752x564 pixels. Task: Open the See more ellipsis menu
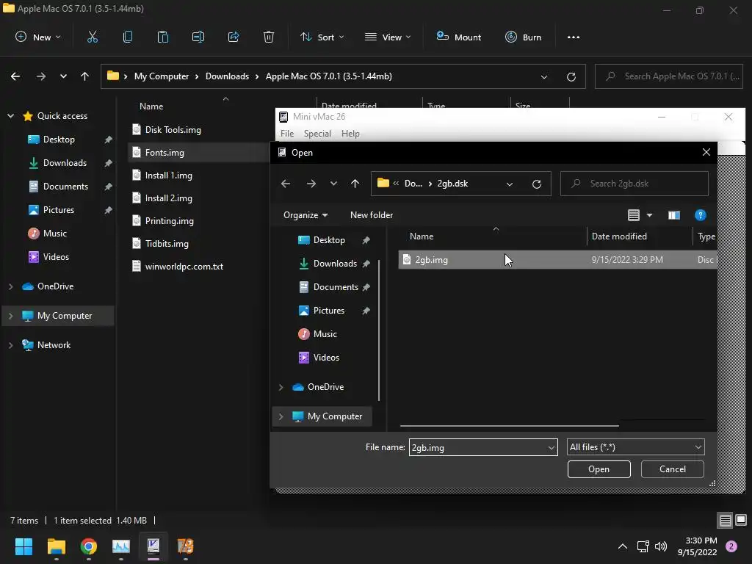pos(573,37)
